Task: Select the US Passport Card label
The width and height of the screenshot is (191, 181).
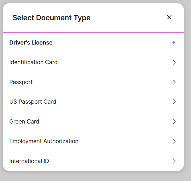Action: pos(33,102)
